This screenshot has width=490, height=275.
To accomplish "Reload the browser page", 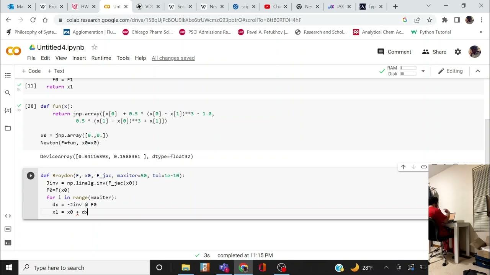I will (x=33, y=20).
